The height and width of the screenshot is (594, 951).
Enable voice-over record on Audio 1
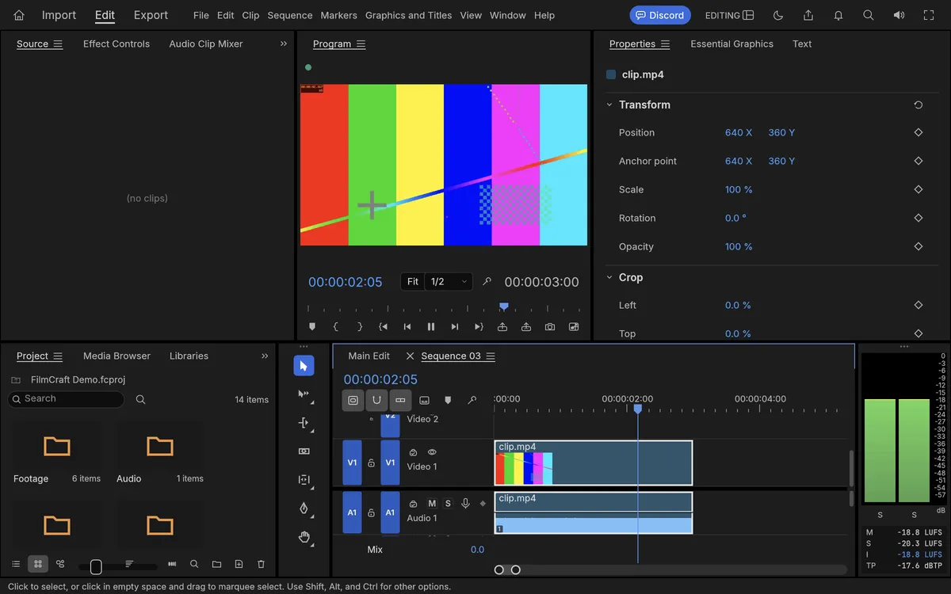coord(465,504)
